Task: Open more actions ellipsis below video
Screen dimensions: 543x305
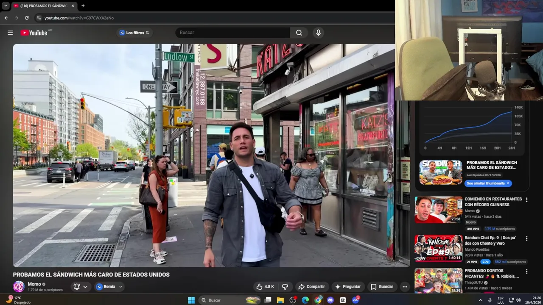Action: tap(405, 287)
